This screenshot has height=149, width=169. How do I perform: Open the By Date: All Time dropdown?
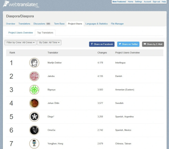(x=49, y=43)
